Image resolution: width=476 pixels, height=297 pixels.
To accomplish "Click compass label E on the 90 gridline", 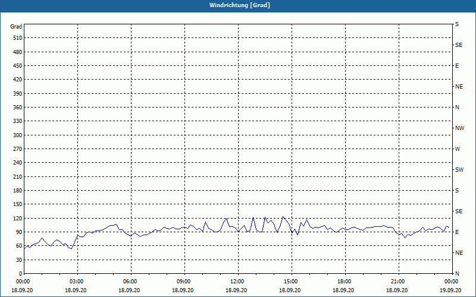I will [x=457, y=232].
